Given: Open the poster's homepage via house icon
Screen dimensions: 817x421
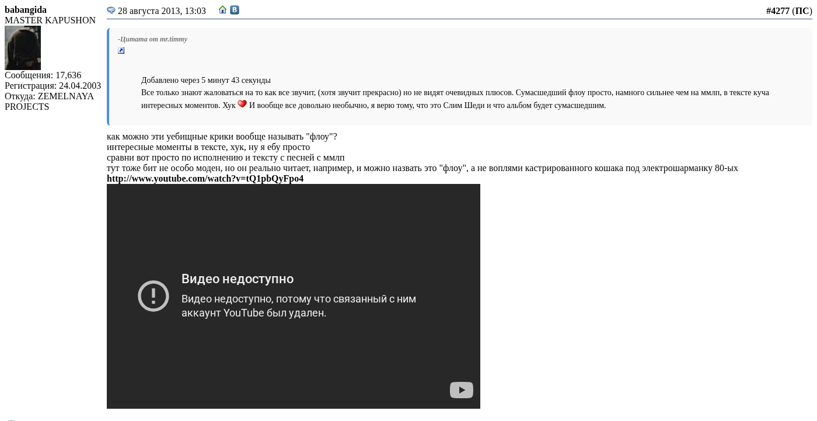Looking at the screenshot, I should coord(222,10).
